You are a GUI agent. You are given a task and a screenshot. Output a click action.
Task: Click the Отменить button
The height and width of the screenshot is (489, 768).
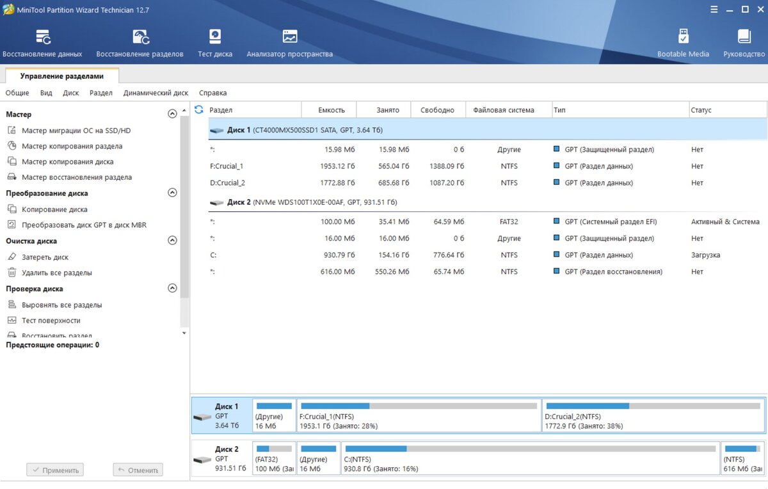coord(138,470)
